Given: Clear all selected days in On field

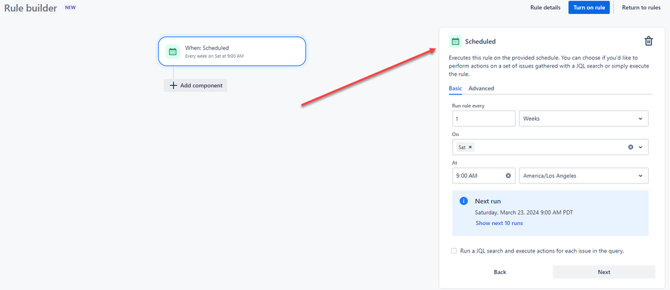Looking at the screenshot, I should pos(630,147).
